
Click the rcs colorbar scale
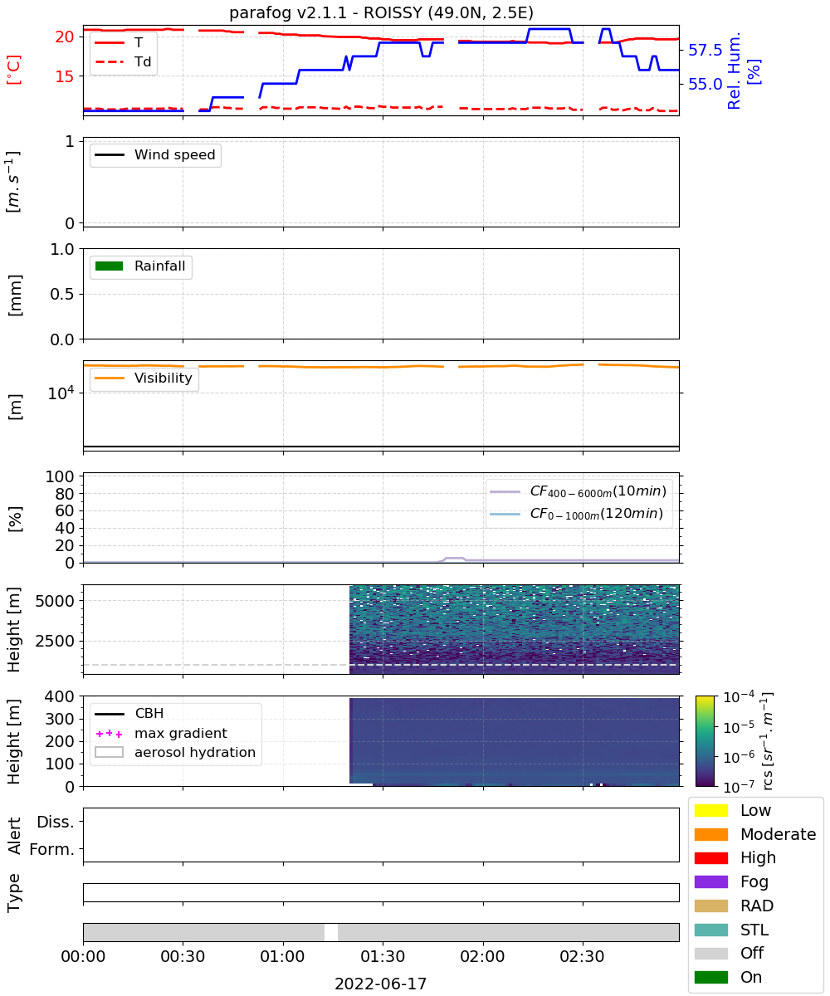(705, 740)
